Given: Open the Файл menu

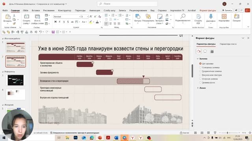Looking at the screenshot, I should pos(5,11).
